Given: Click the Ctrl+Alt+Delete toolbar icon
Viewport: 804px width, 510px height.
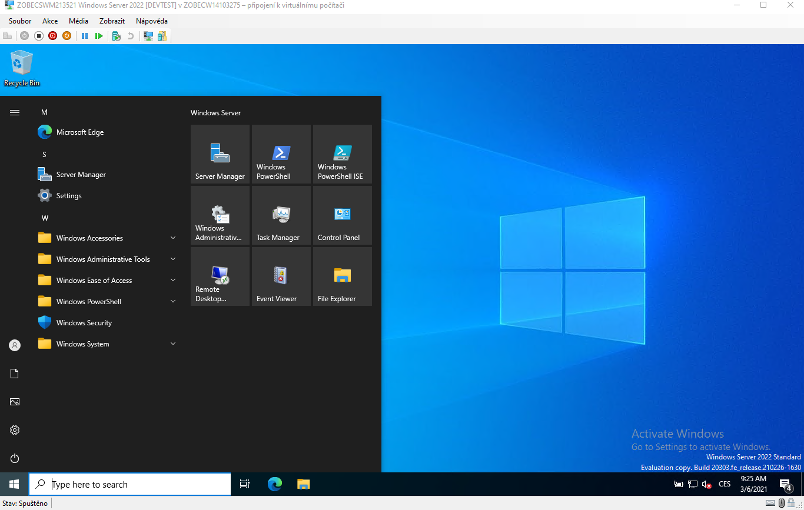Looking at the screenshot, I should [8, 36].
